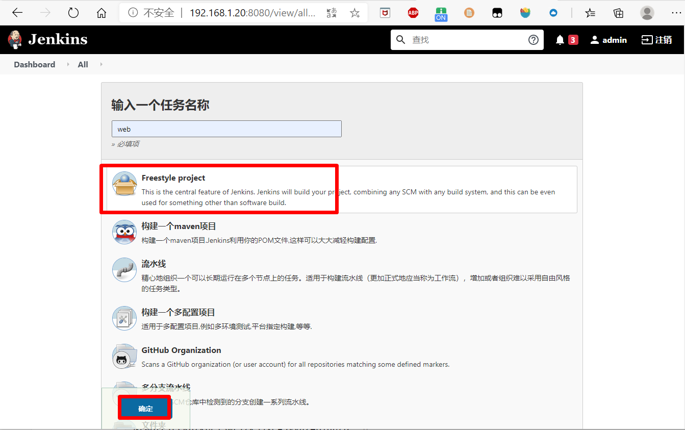The width and height of the screenshot is (685, 430).
Task: Go to the Dashboard breadcrumb
Action: tap(35, 65)
